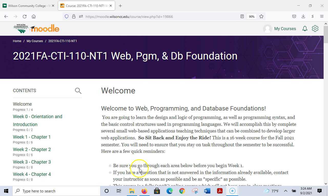Bookmark this page with the star

[261, 16]
